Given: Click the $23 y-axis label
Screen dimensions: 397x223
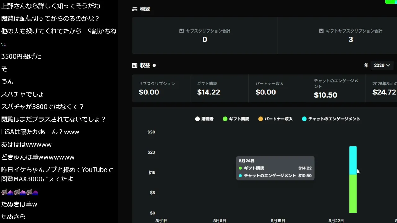Looking at the screenshot, I should (151, 152).
